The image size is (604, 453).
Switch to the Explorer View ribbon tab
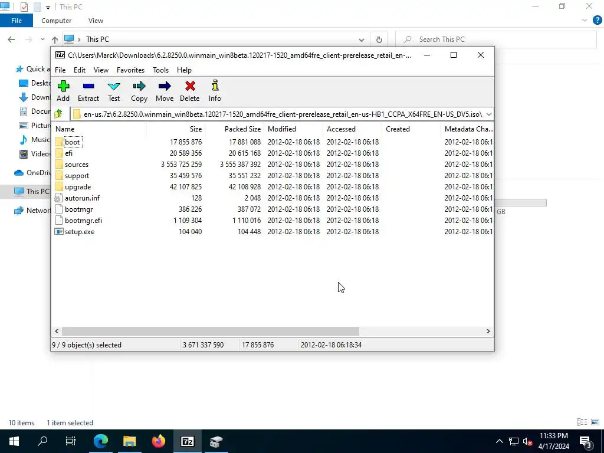pos(96,21)
